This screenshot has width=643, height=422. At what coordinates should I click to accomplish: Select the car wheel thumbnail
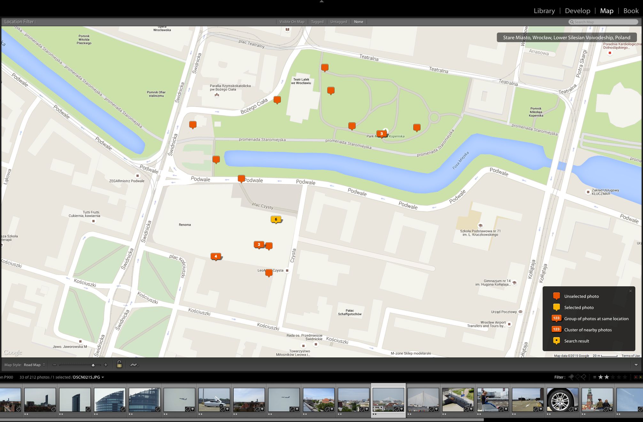[562, 400]
